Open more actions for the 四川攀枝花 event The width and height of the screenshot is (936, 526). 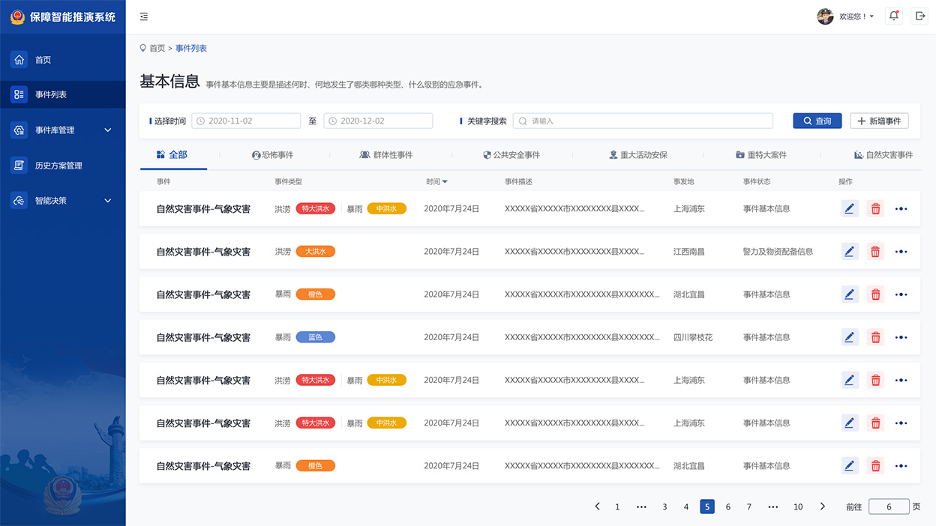click(x=901, y=337)
